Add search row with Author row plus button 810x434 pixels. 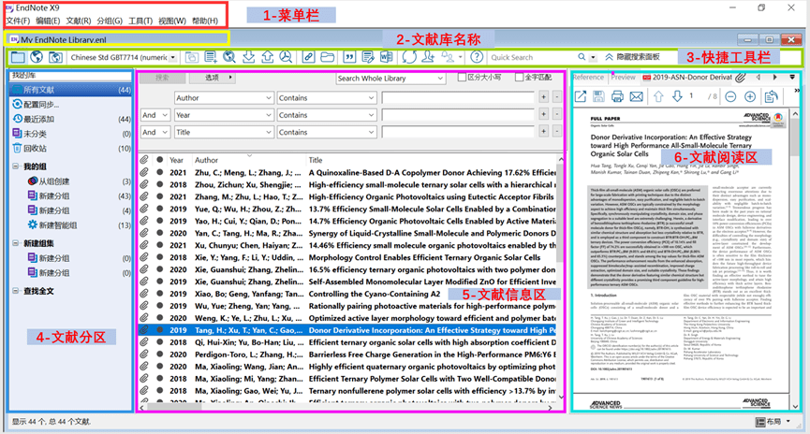click(x=543, y=97)
